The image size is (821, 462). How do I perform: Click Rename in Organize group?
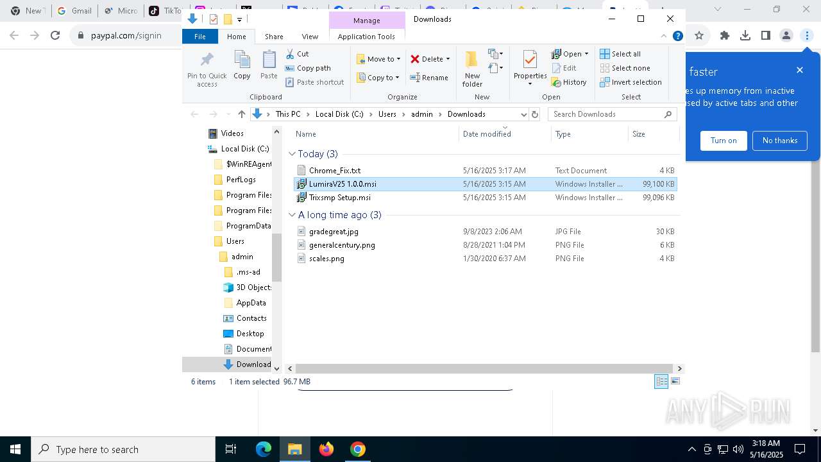coord(429,78)
